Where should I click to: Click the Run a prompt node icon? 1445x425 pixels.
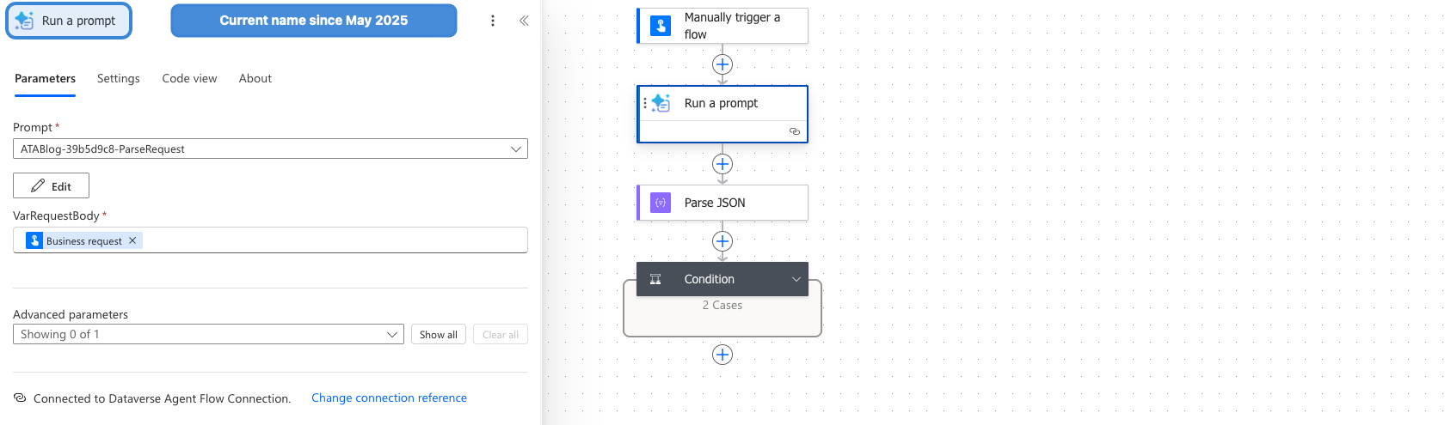tap(661, 103)
